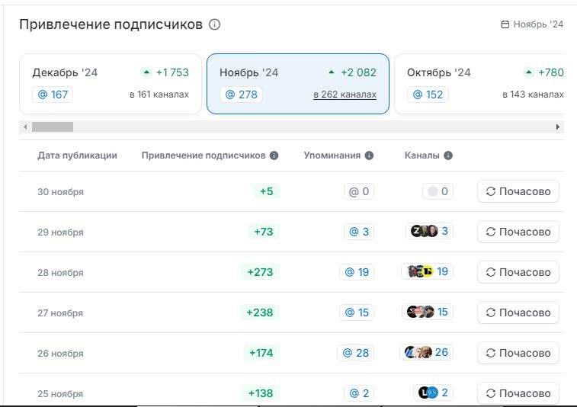Screen dimensions: 577x407
Task: Open @ 19 mentions for 28 ноября
Action: (357, 272)
